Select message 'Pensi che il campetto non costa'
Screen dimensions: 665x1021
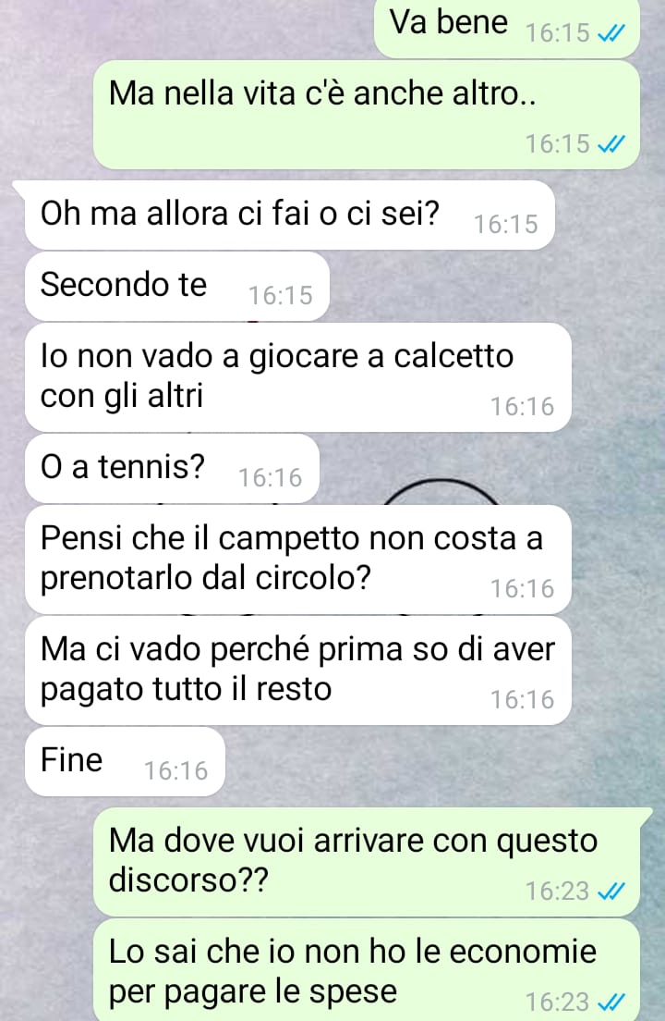tap(297, 560)
